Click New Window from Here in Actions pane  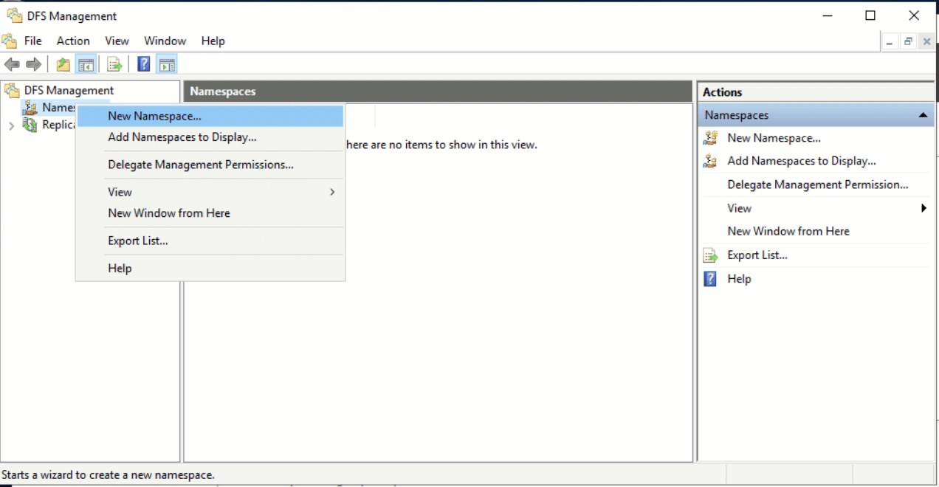coord(788,231)
